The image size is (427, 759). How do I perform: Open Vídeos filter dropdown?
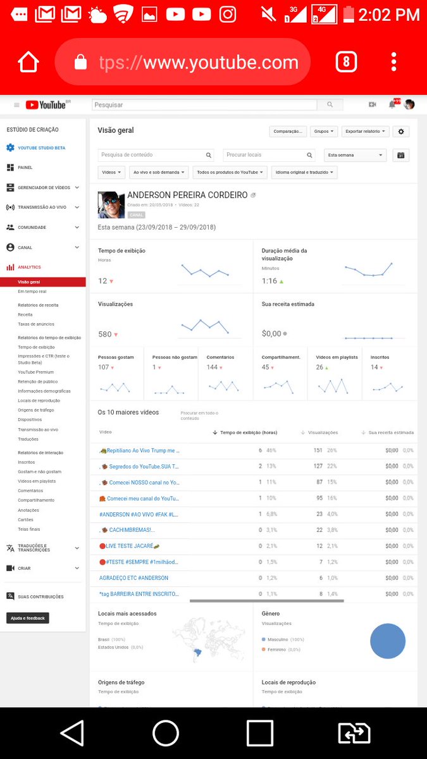point(111,172)
